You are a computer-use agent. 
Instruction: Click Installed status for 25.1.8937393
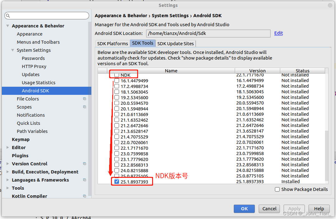290,182
